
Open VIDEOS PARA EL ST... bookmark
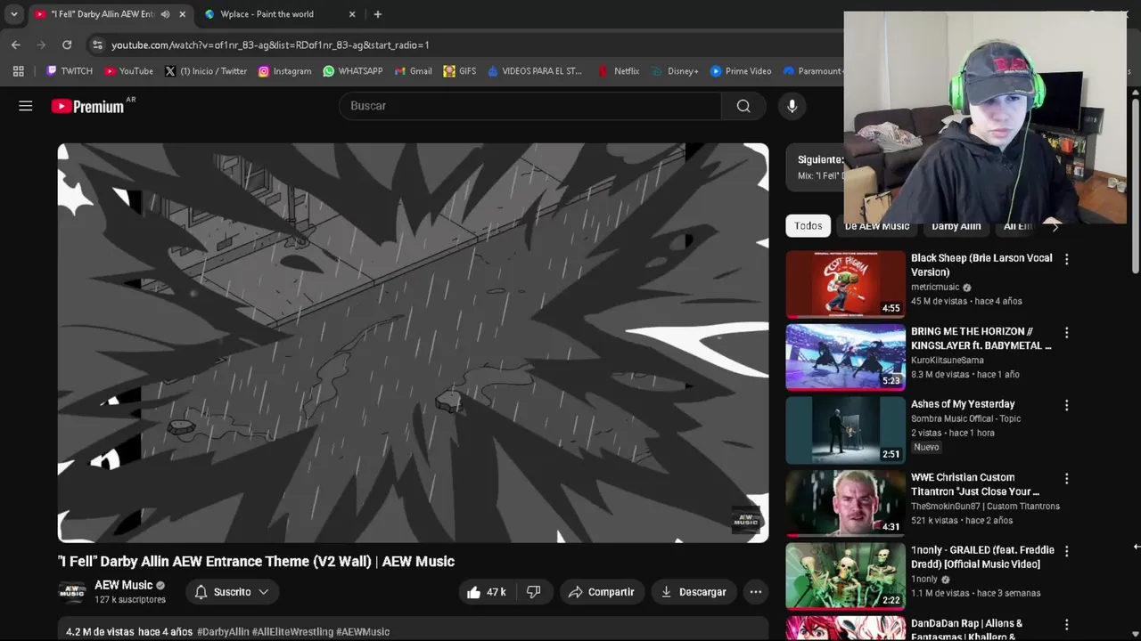534,71
